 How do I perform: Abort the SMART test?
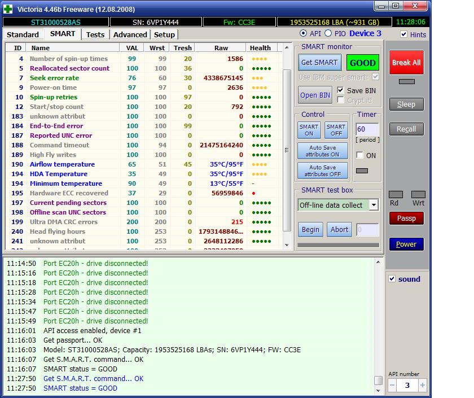(340, 230)
